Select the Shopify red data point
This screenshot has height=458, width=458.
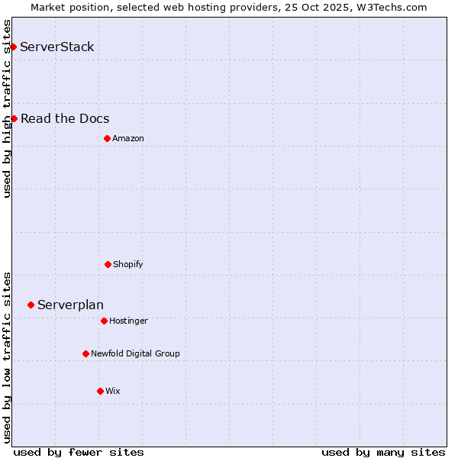[x=108, y=264]
